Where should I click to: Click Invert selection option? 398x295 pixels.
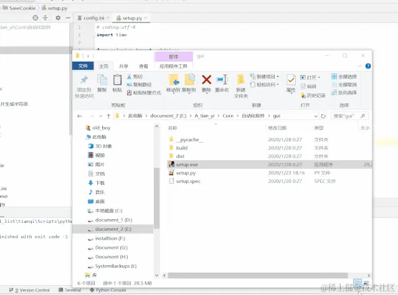[x=344, y=93]
